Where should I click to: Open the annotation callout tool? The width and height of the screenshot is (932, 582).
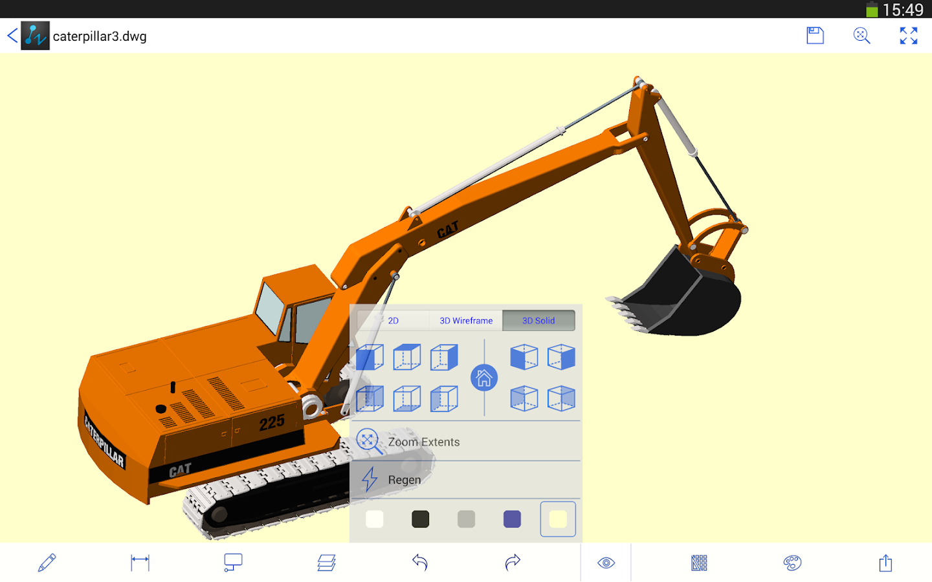[x=233, y=563]
